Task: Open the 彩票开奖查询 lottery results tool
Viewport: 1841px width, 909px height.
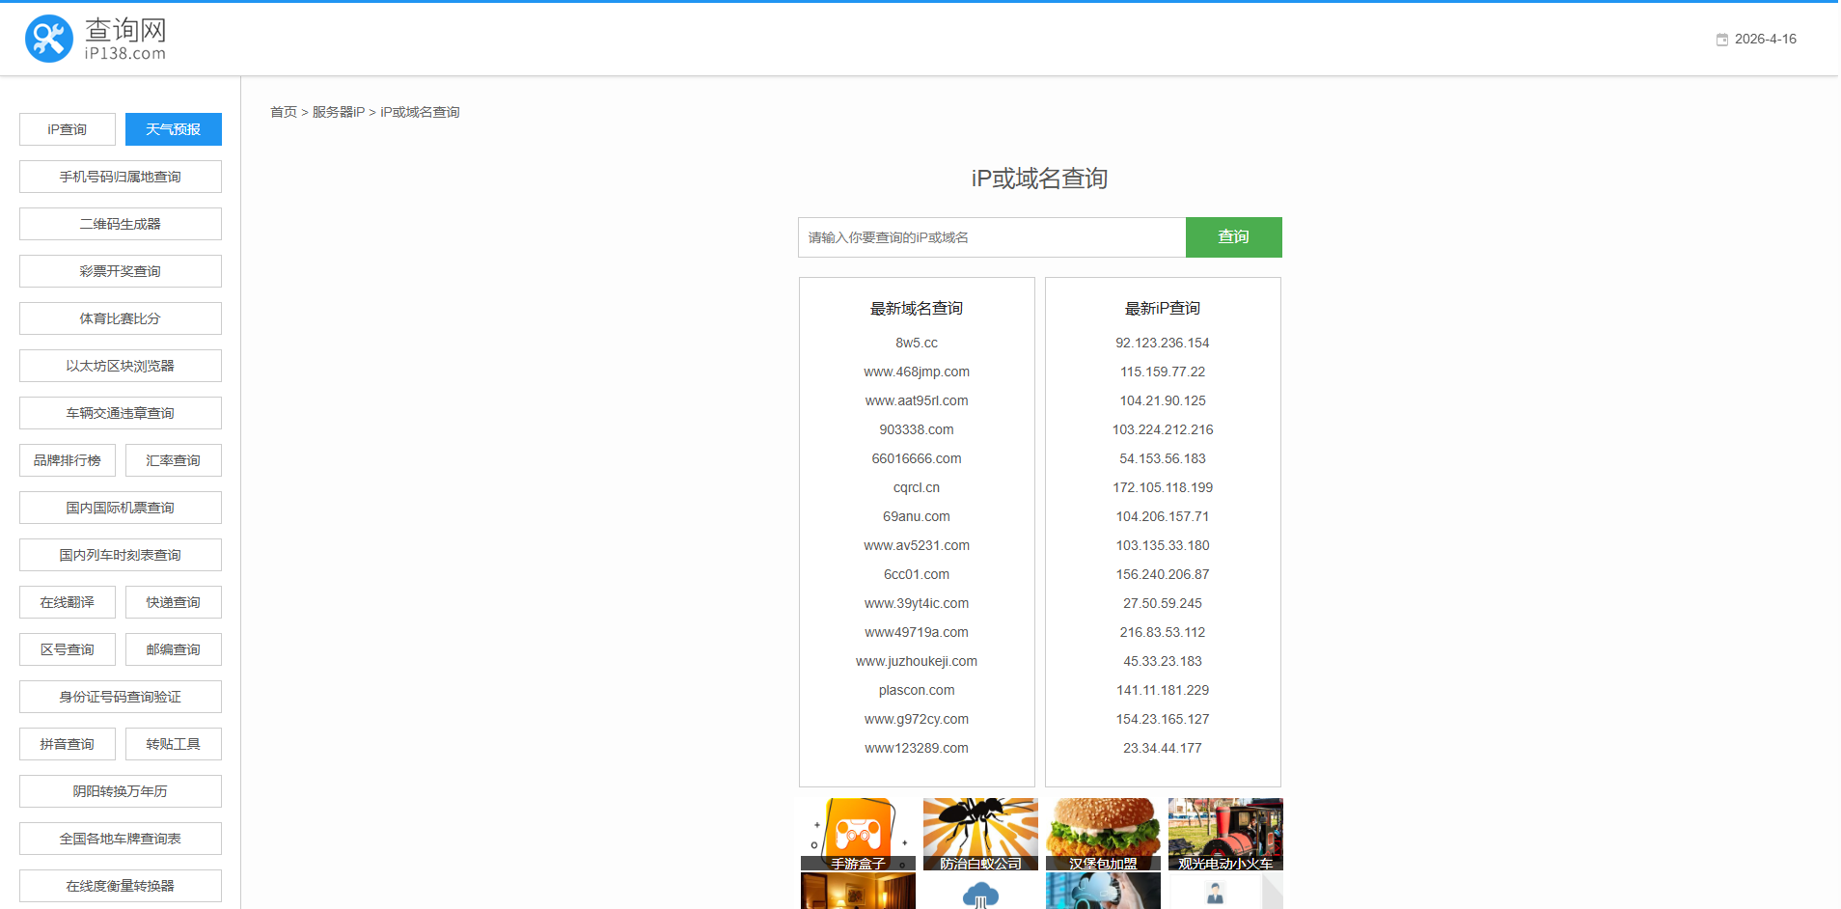Action: pyautogui.click(x=120, y=271)
